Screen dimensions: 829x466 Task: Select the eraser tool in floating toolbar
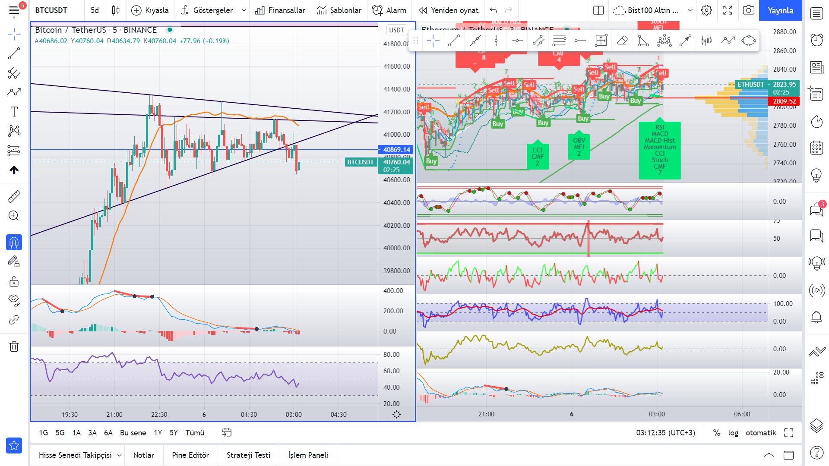(622, 41)
